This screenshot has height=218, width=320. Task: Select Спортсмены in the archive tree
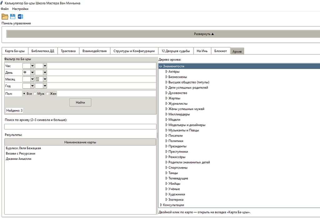pos(178,167)
